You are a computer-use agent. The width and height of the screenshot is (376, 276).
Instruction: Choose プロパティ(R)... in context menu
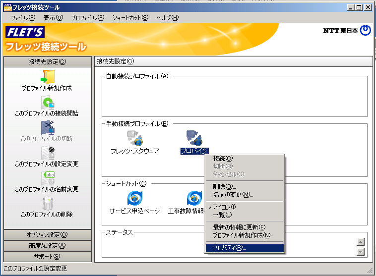pyautogui.click(x=245, y=248)
